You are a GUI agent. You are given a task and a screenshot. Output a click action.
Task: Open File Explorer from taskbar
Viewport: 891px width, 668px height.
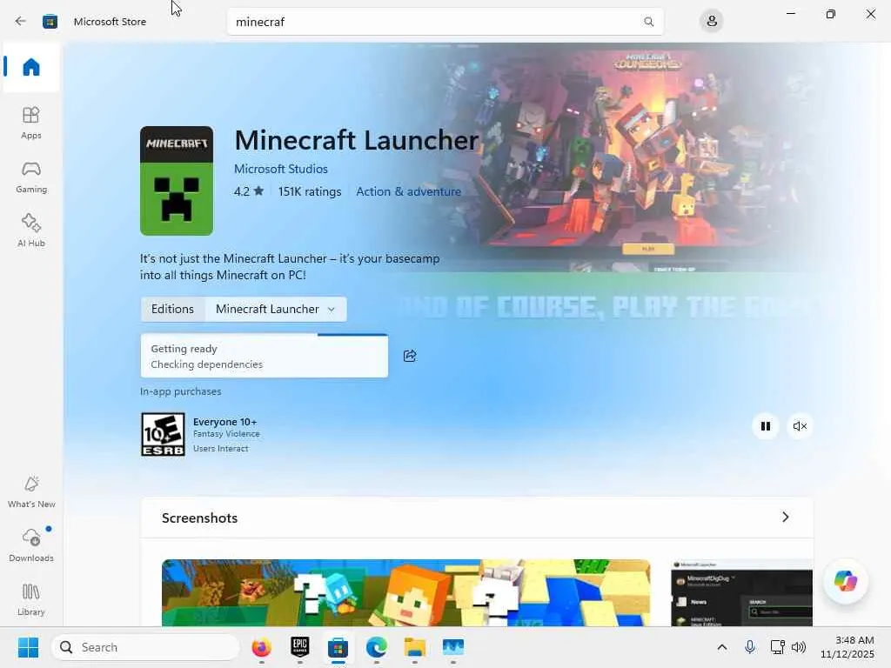(415, 647)
